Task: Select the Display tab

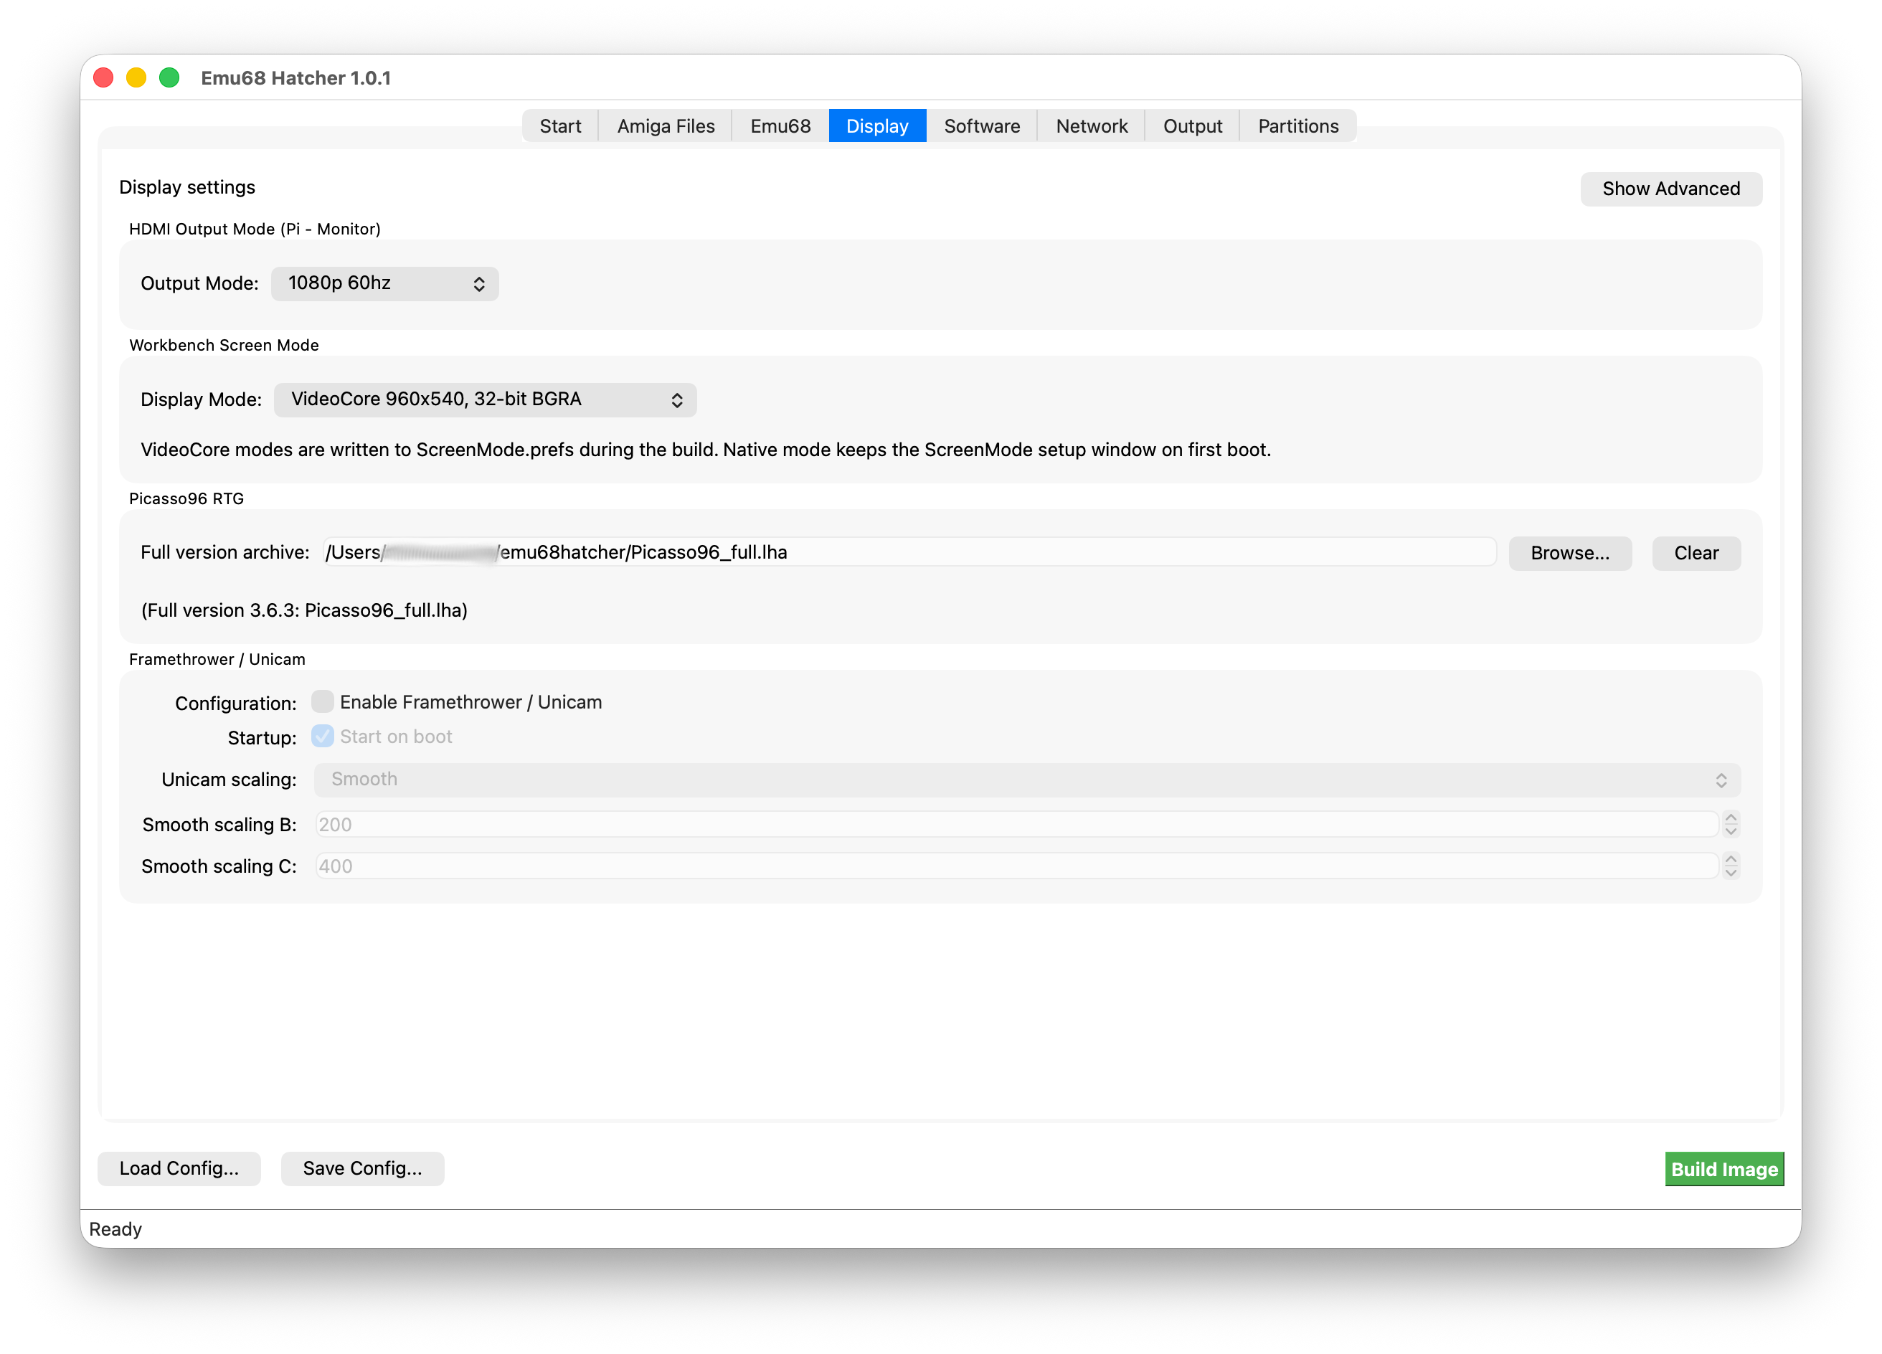Action: point(877,126)
